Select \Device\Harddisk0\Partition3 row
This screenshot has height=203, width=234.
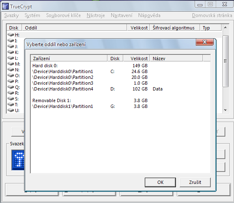point(120,83)
